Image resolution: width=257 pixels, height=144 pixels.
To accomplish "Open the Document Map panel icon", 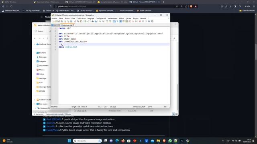I will tap(126, 21).
